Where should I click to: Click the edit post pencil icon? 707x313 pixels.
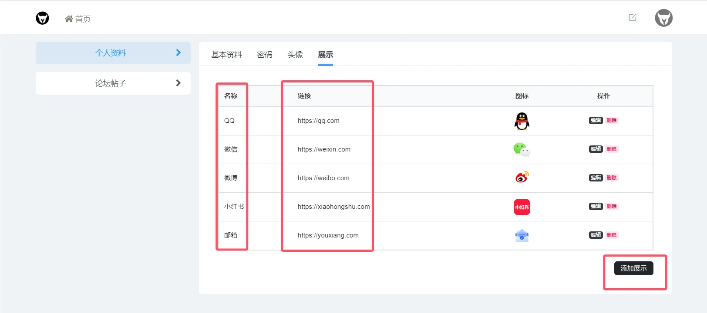633,18
